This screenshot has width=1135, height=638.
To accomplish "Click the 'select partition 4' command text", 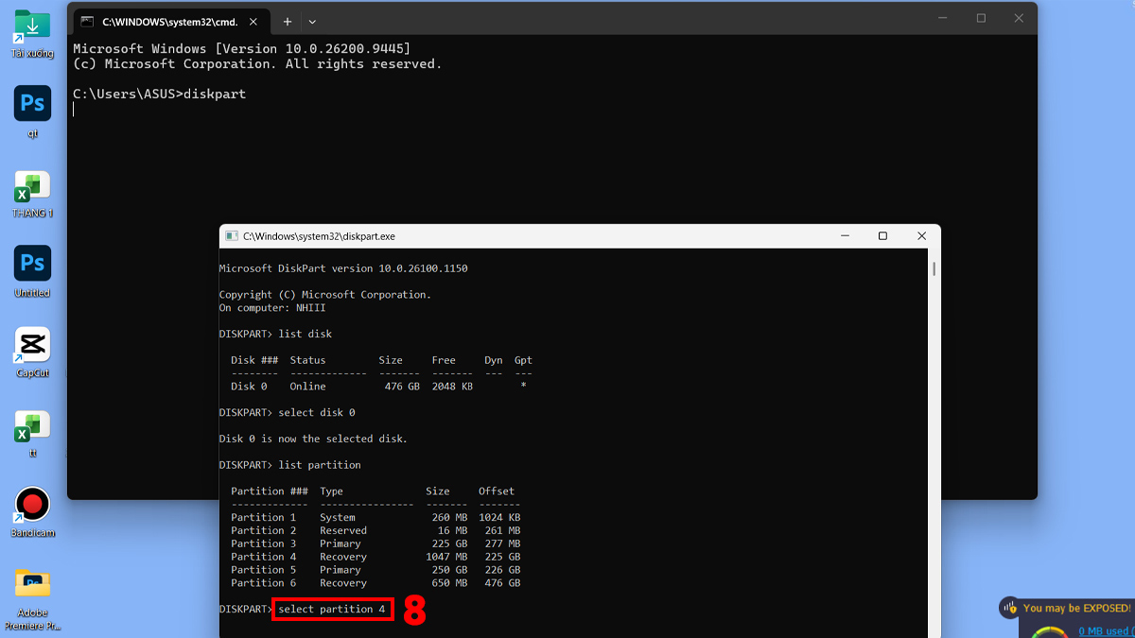I will pyautogui.click(x=332, y=610).
